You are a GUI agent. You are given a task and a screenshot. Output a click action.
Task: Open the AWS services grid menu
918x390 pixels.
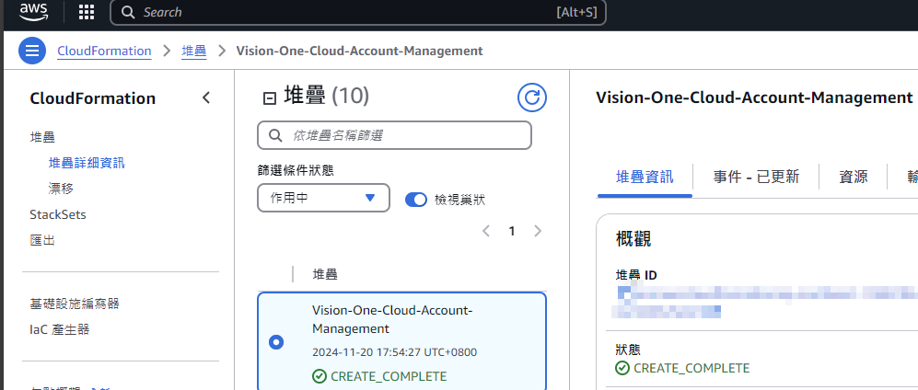(87, 12)
